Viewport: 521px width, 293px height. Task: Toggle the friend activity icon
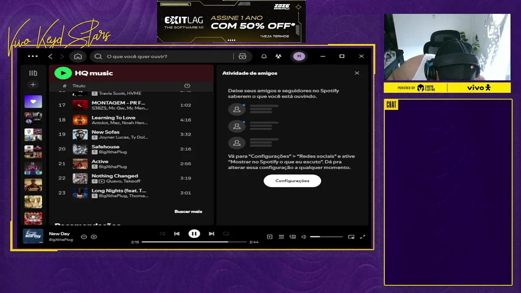click(278, 56)
